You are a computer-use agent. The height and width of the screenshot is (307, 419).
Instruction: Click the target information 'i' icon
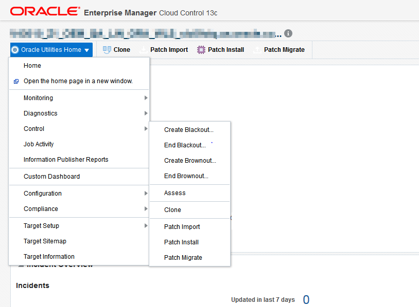tap(288, 33)
